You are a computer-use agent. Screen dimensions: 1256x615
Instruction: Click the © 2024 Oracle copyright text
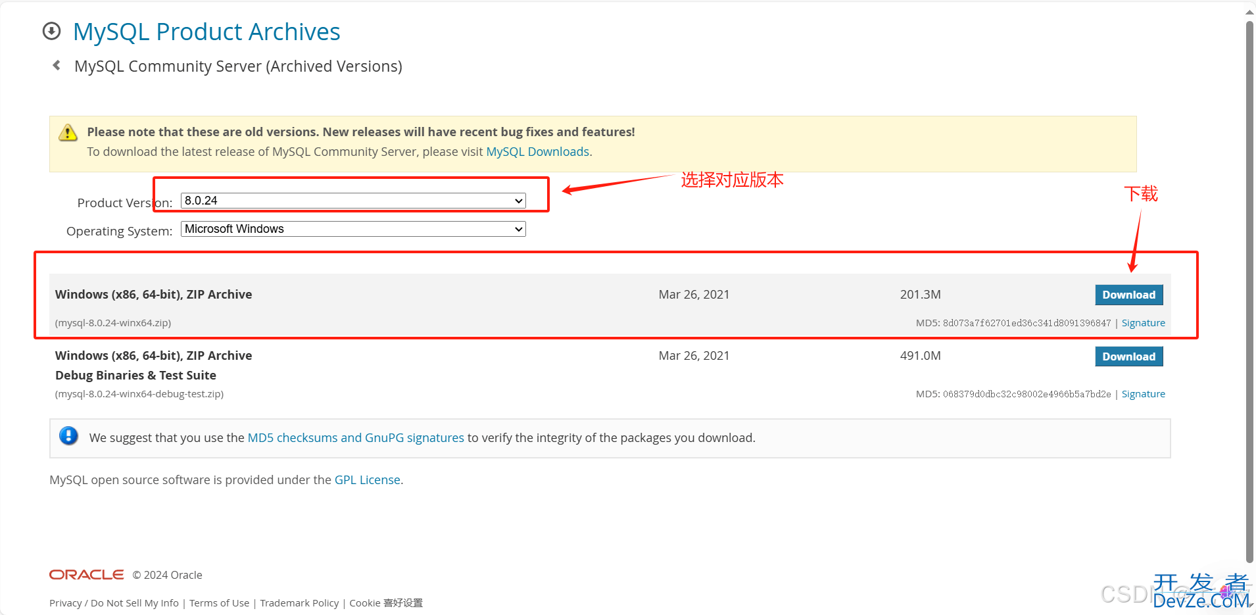167,575
